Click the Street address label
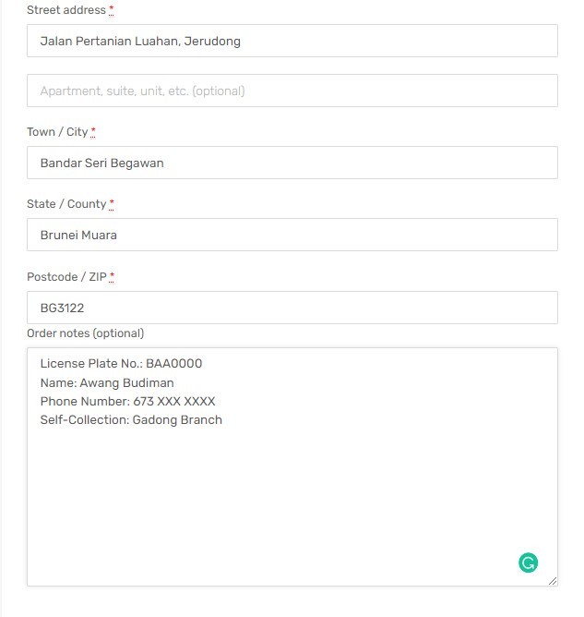 (x=66, y=10)
